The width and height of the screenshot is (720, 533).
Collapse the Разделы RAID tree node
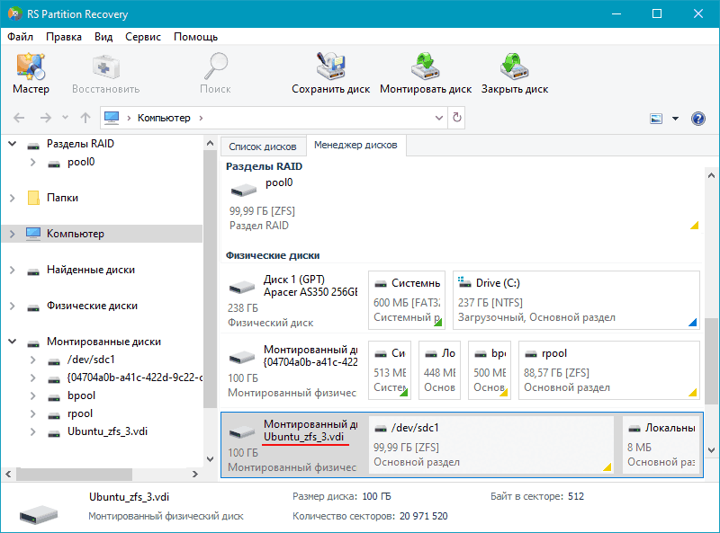[13, 144]
